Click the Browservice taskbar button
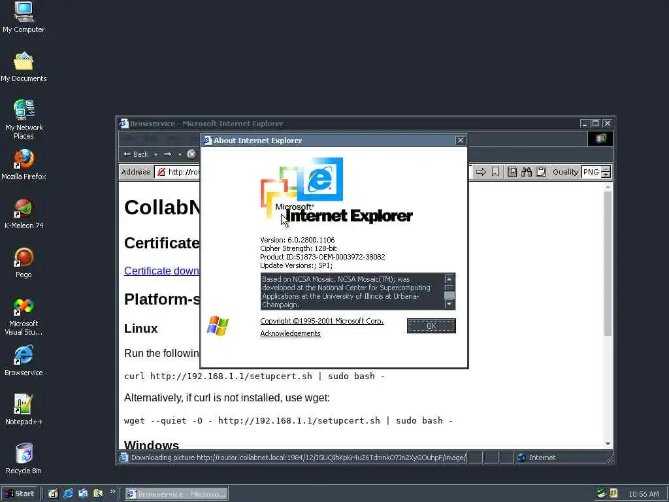Screen dimensions: 669x502 point(176,494)
